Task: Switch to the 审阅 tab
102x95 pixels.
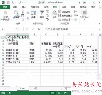Action: pyautogui.click(x=64, y=7)
